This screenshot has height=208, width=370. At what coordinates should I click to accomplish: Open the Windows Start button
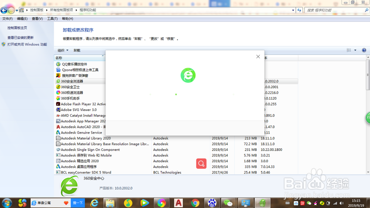[7, 203]
